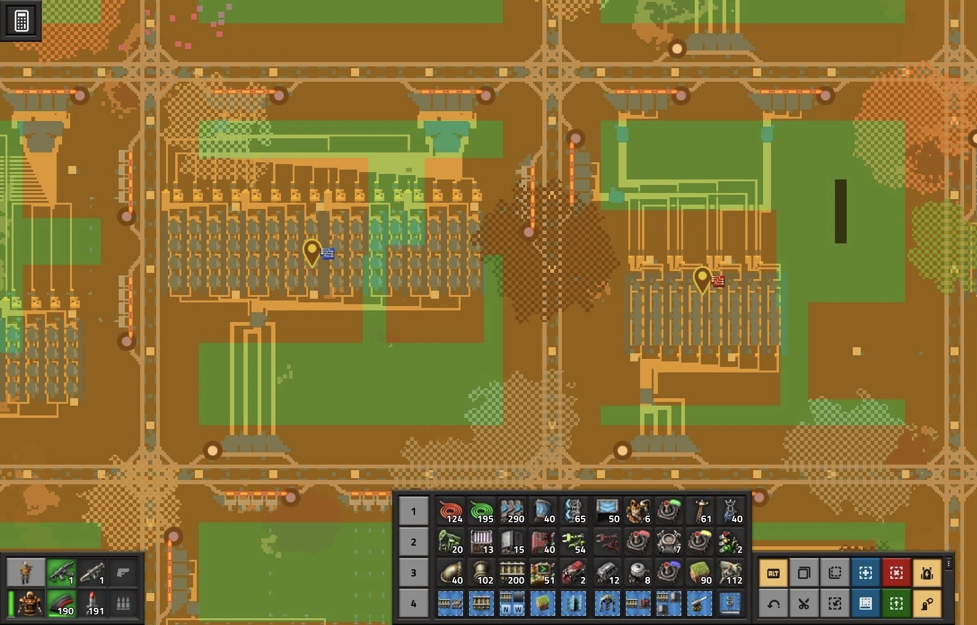977x625 pixels.
Task: Select splitter with count 65
Action: (574, 511)
